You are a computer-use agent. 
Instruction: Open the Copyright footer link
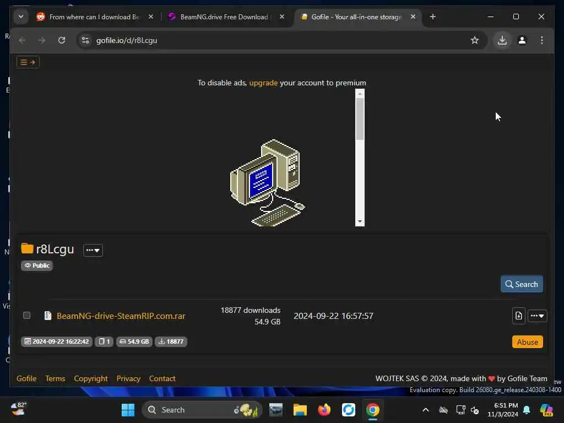91,378
